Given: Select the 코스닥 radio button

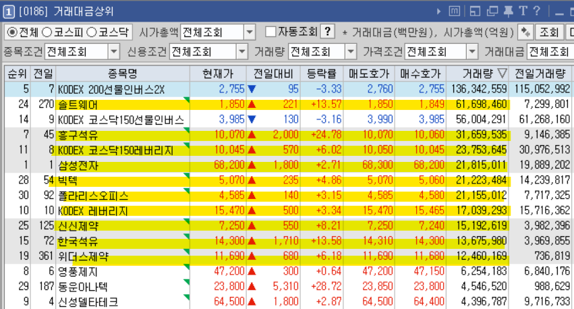Looking at the screenshot, I should point(92,32).
